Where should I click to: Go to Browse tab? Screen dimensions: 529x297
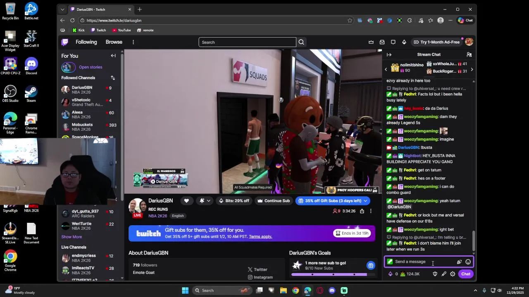pos(114,42)
